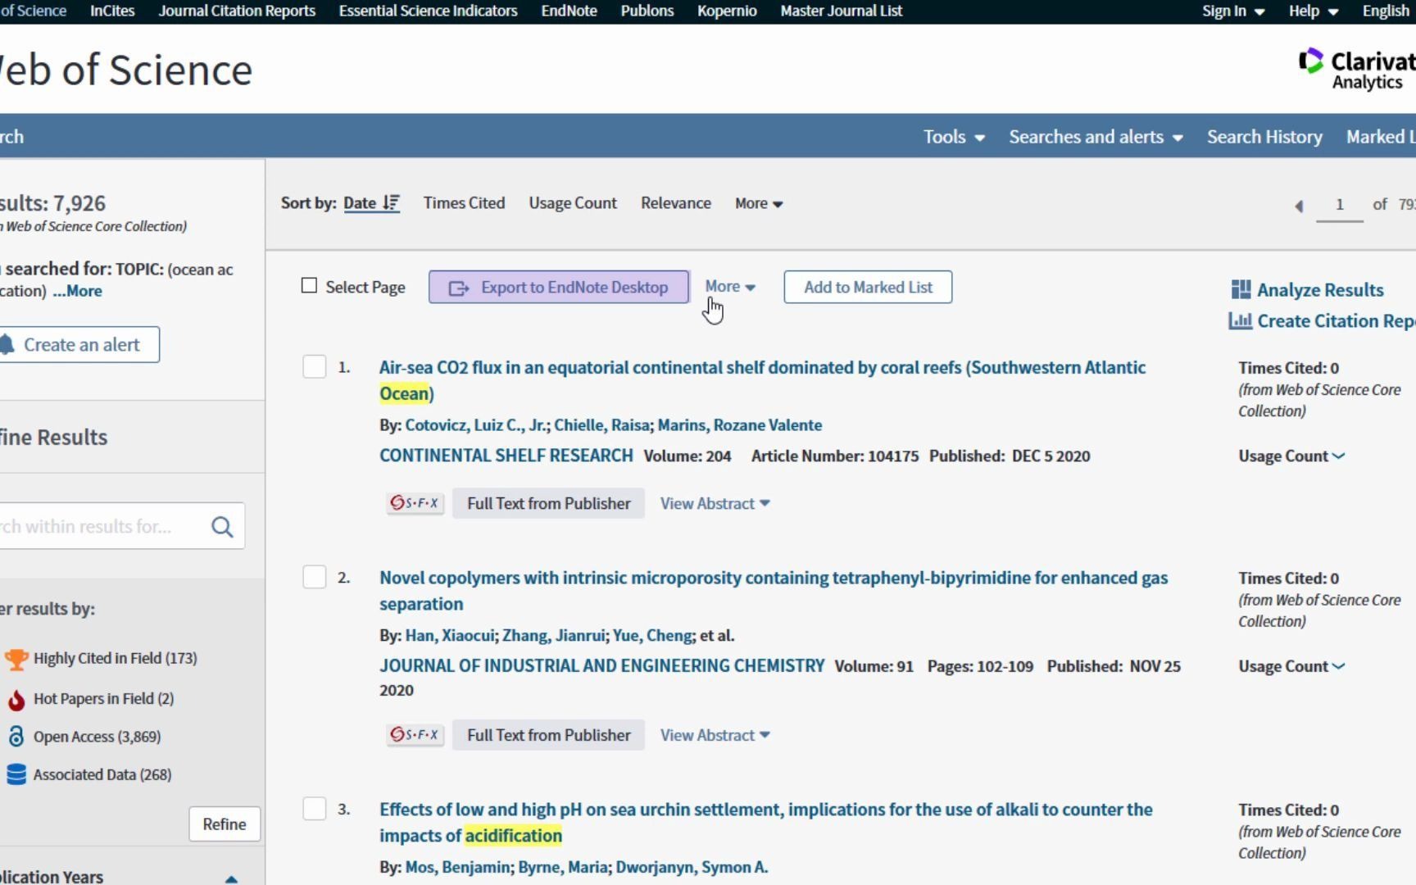
Task: Click the Highly Cited in Field trophy icon
Action: coord(16,659)
